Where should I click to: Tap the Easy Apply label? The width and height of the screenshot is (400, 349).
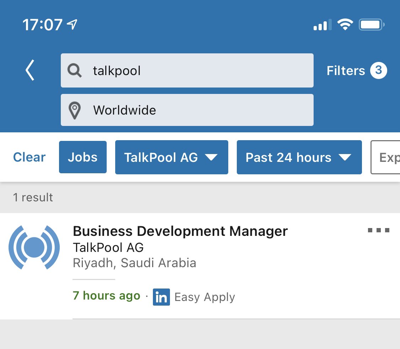pos(204,297)
